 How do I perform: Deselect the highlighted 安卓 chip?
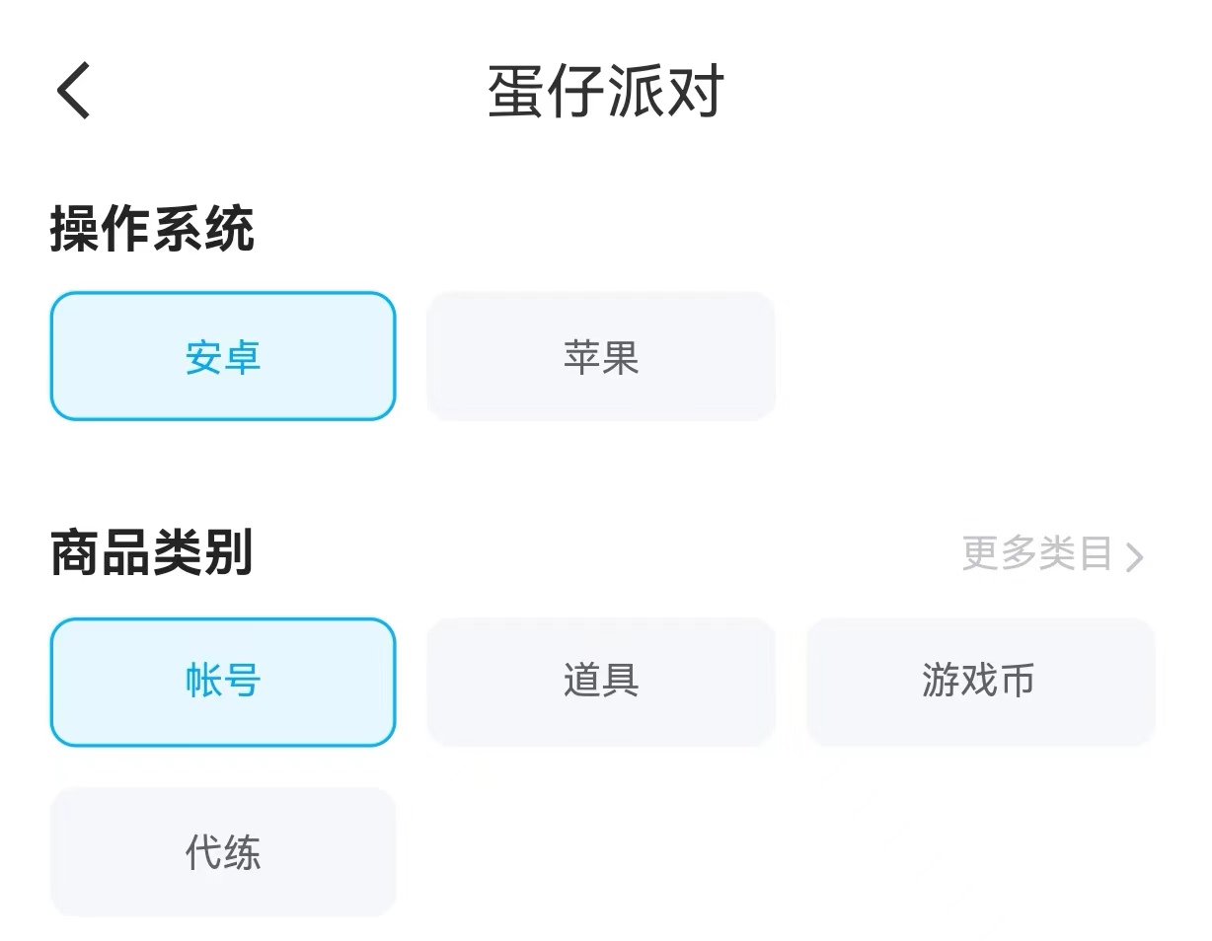pos(223,356)
